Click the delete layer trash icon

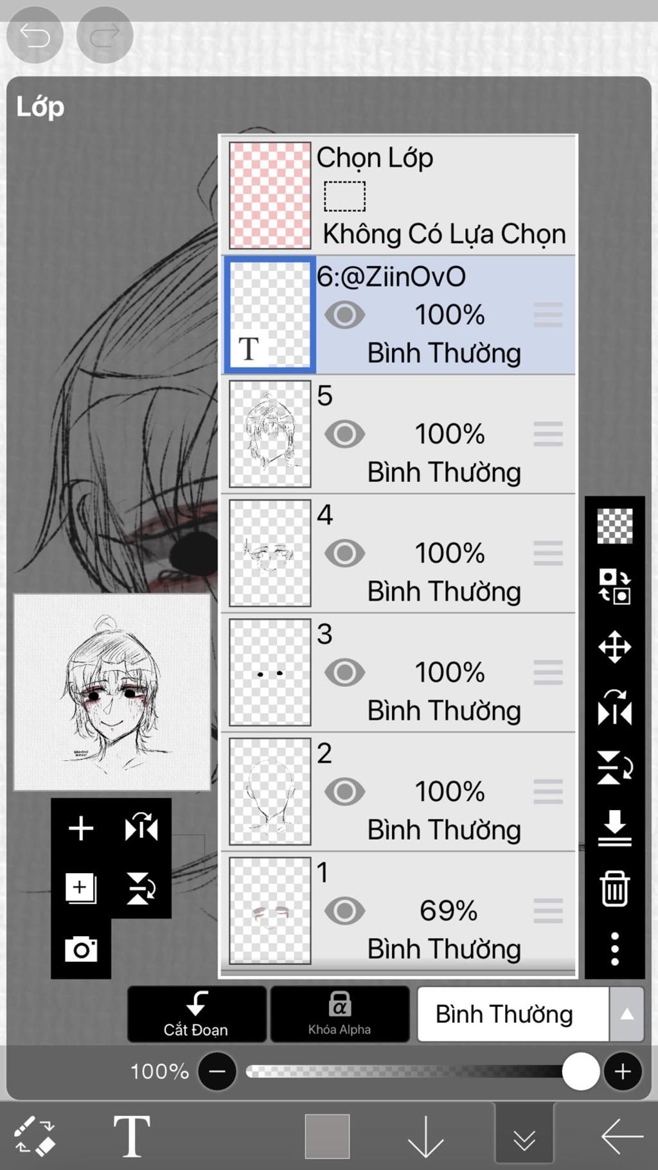[614, 889]
